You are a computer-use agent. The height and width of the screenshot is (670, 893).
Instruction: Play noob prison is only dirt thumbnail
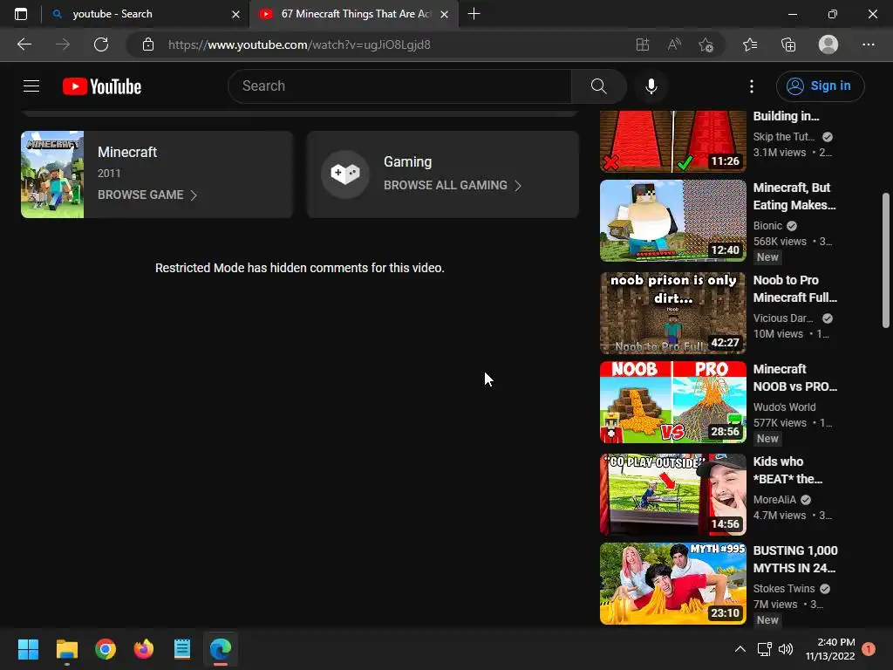tap(672, 313)
